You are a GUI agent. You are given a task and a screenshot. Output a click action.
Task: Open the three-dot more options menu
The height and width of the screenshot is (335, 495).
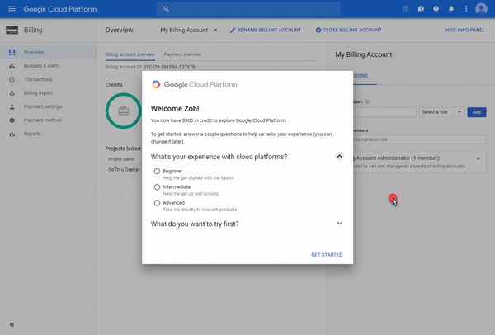[x=464, y=8]
